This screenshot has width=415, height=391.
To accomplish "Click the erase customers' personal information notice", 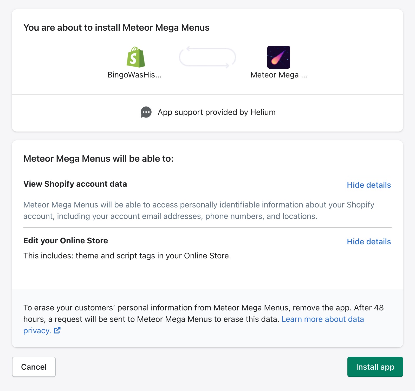I will [x=204, y=319].
